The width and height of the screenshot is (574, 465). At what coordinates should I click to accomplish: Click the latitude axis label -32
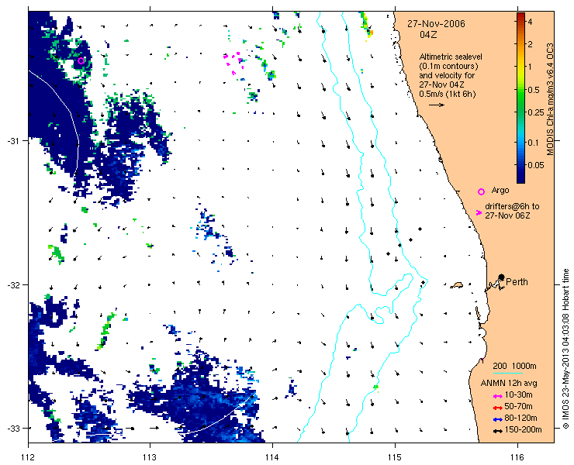point(13,284)
